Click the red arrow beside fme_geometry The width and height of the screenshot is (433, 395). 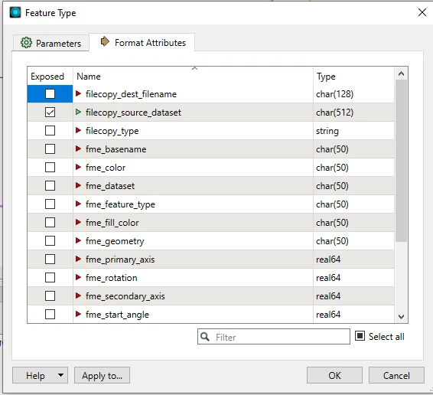point(78,241)
